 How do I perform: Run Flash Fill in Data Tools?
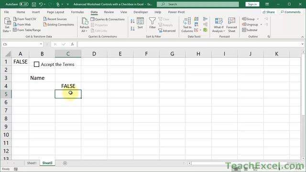197,19
